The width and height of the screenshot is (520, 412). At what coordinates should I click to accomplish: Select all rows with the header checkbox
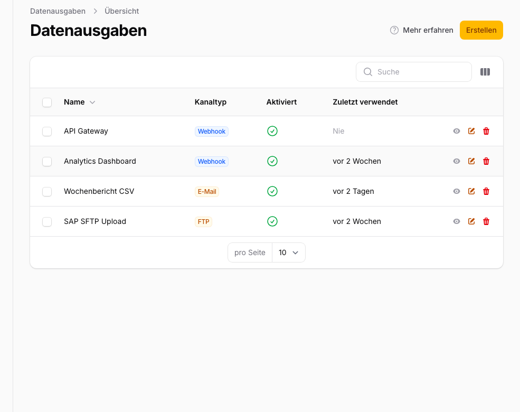pyautogui.click(x=47, y=102)
